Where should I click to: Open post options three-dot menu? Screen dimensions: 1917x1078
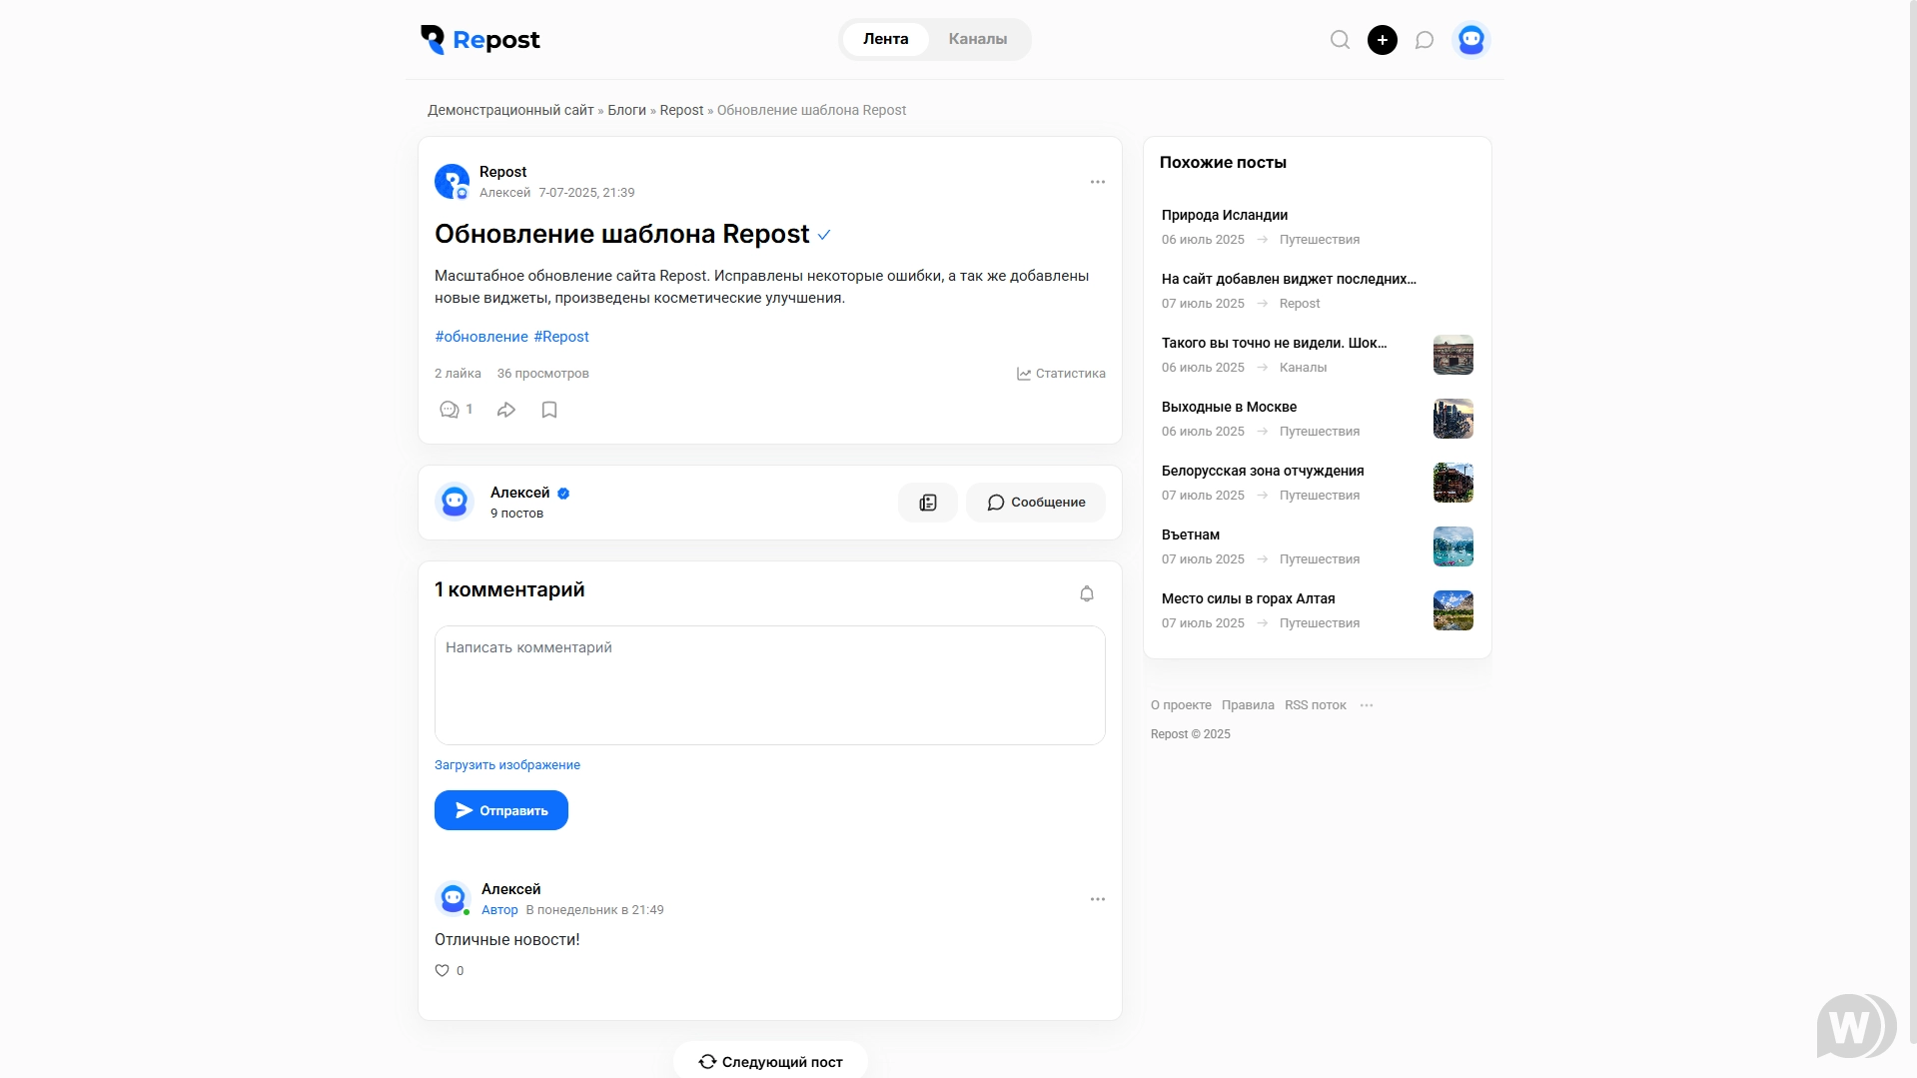[x=1097, y=182]
